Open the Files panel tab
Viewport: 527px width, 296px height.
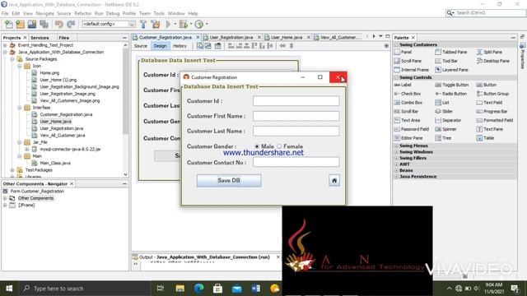[64, 38]
